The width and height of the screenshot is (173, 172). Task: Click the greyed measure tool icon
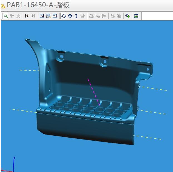(x=91, y=16)
